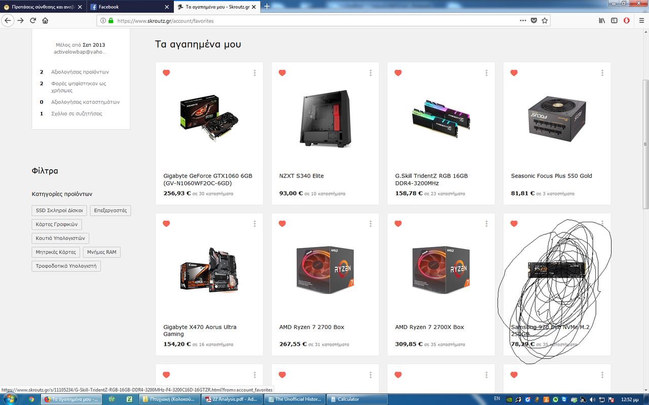Go back to the previous page
This screenshot has width=649, height=405.
coord(8,21)
